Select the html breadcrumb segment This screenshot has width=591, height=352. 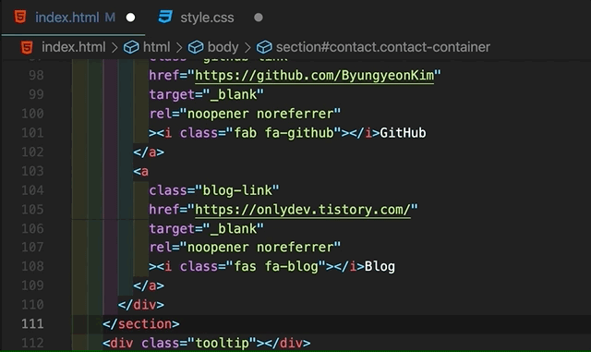point(156,47)
